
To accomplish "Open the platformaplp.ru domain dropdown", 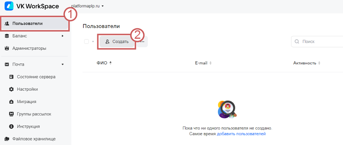I will [88, 6].
